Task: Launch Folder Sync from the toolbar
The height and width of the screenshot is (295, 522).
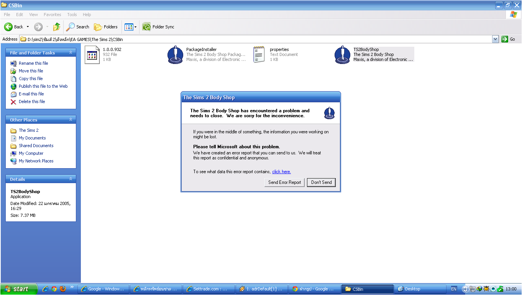Action: [158, 27]
